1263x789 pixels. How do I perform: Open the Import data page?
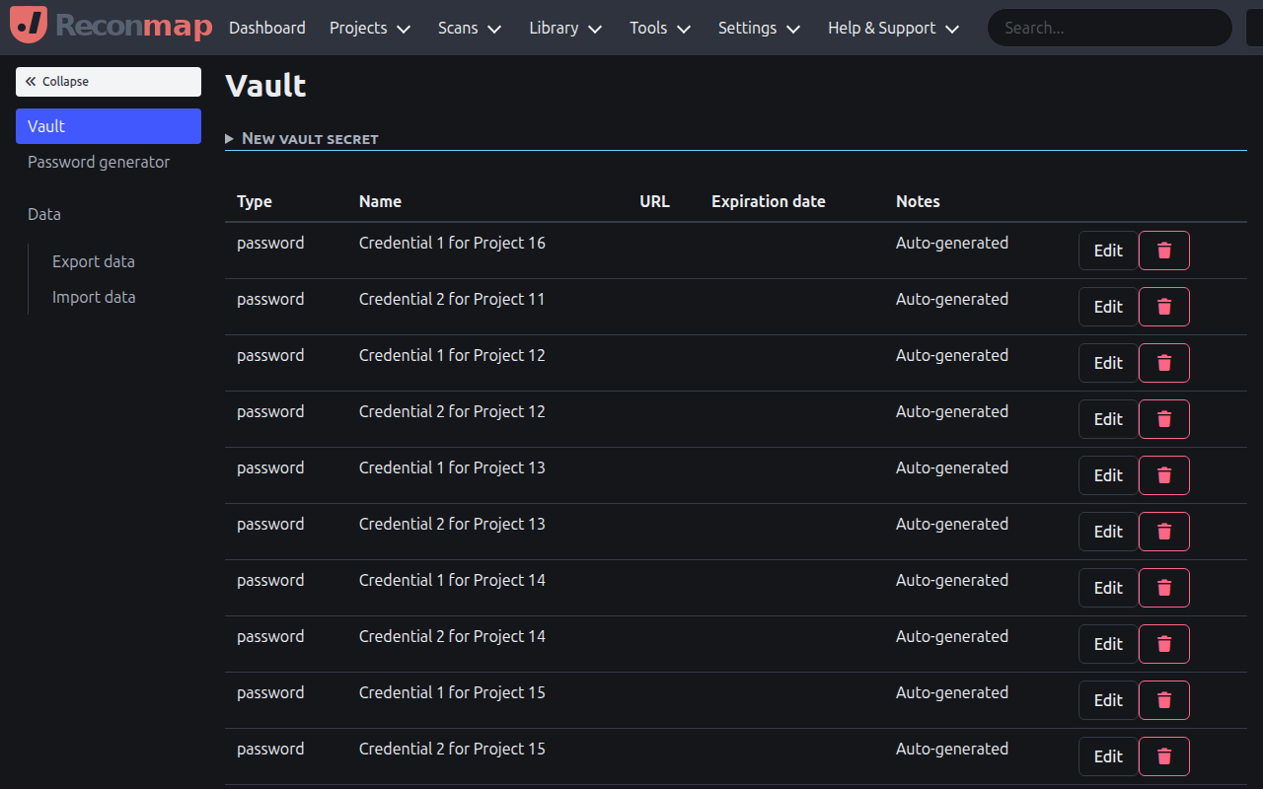click(94, 296)
